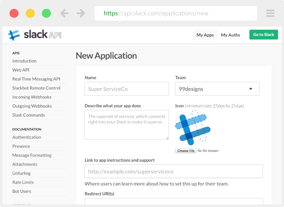Open Presence documentation
The width and height of the screenshot is (284, 207).
(21, 146)
